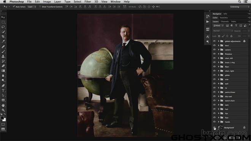Select the Lasso tool
The height and width of the screenshot is (141, 251).
[3, 27]
